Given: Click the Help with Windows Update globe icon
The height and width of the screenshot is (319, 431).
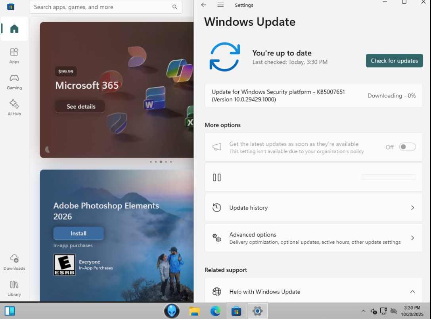Looking at the screenshot, I should pos(216,292).
